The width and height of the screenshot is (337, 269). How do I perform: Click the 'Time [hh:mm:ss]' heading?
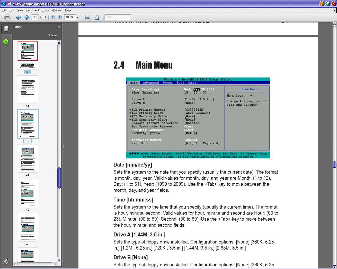tap(133, 200)
